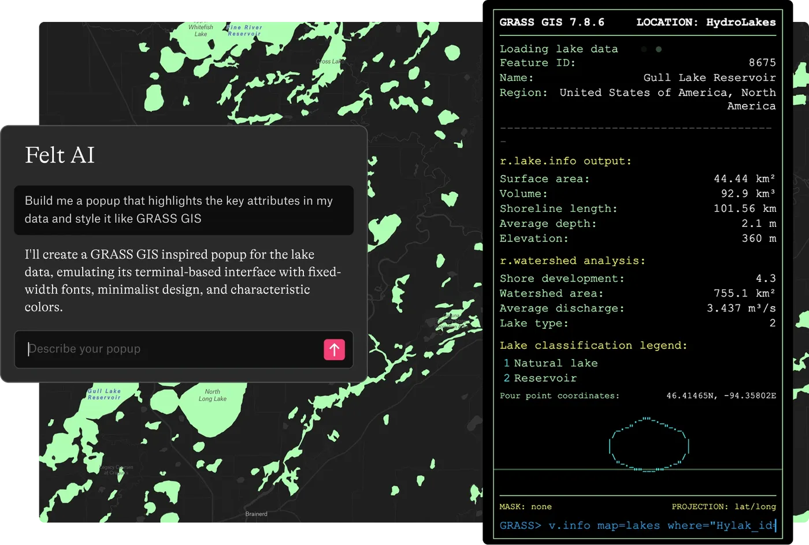Image resolution: width=809 pixels, height=545 pixels.
Task: Select the Gull Lake Reservoir map label
Action: click(x=105, y=394)
